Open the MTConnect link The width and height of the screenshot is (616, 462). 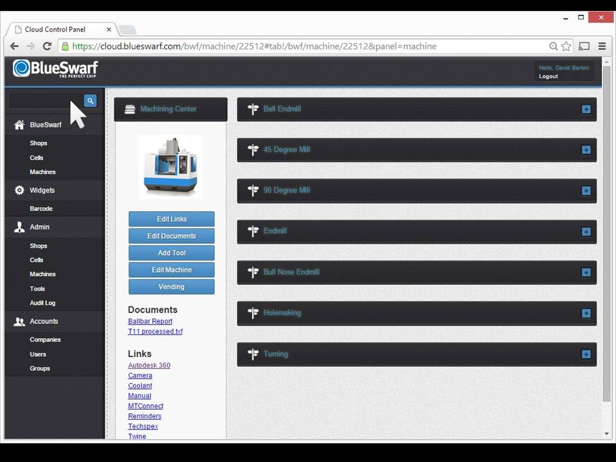pyautogui.click(x=146, y=406)
